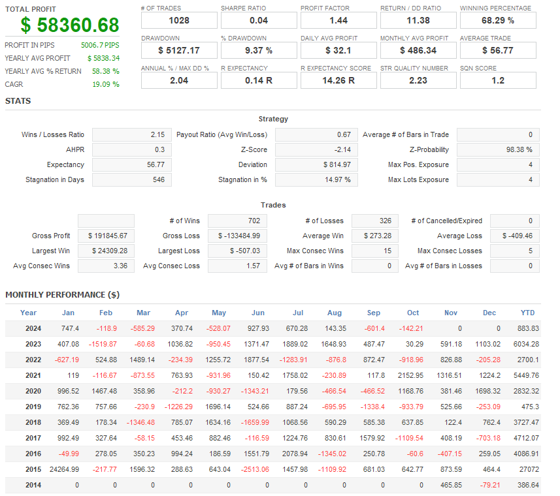This screenshot has height=496, width=560.
Task: Click the 2014 Nov cell 465.85
Action: (x=451, y=486)
